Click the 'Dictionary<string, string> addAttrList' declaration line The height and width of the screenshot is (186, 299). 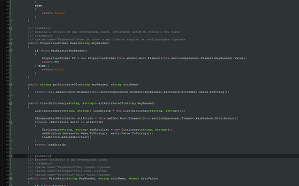click(x=107, y=129)
